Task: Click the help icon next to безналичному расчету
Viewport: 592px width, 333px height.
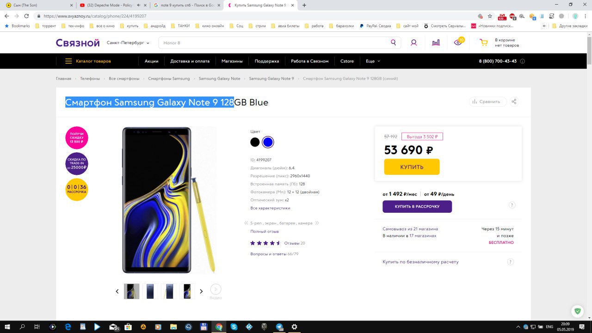Action: tap(511, 262)
